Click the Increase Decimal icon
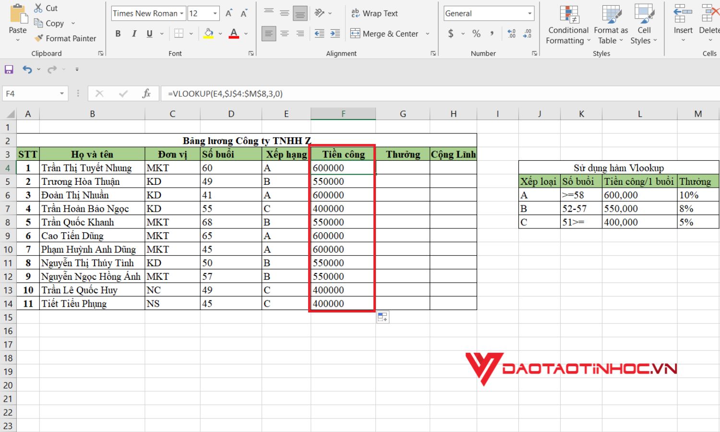This screenshot has width=720, height=432. 511,34
